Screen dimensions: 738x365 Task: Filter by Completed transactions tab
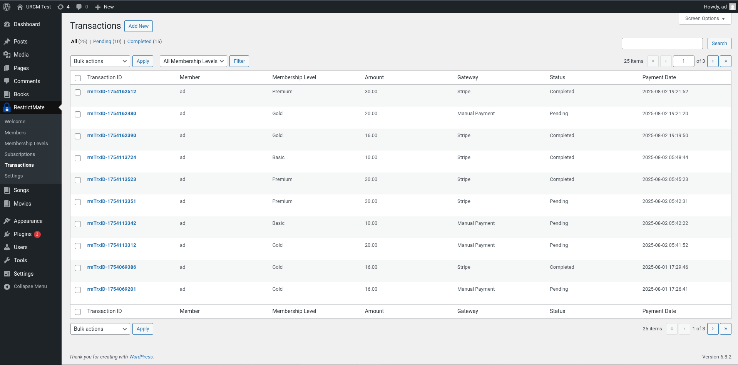pos(139,42)
